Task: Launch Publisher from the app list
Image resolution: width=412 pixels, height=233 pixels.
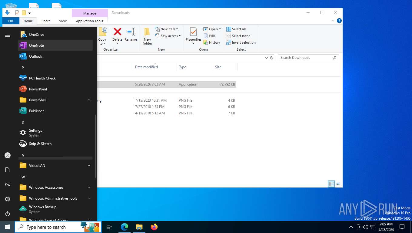Action: pyautogui.click(x=55, y=111)
